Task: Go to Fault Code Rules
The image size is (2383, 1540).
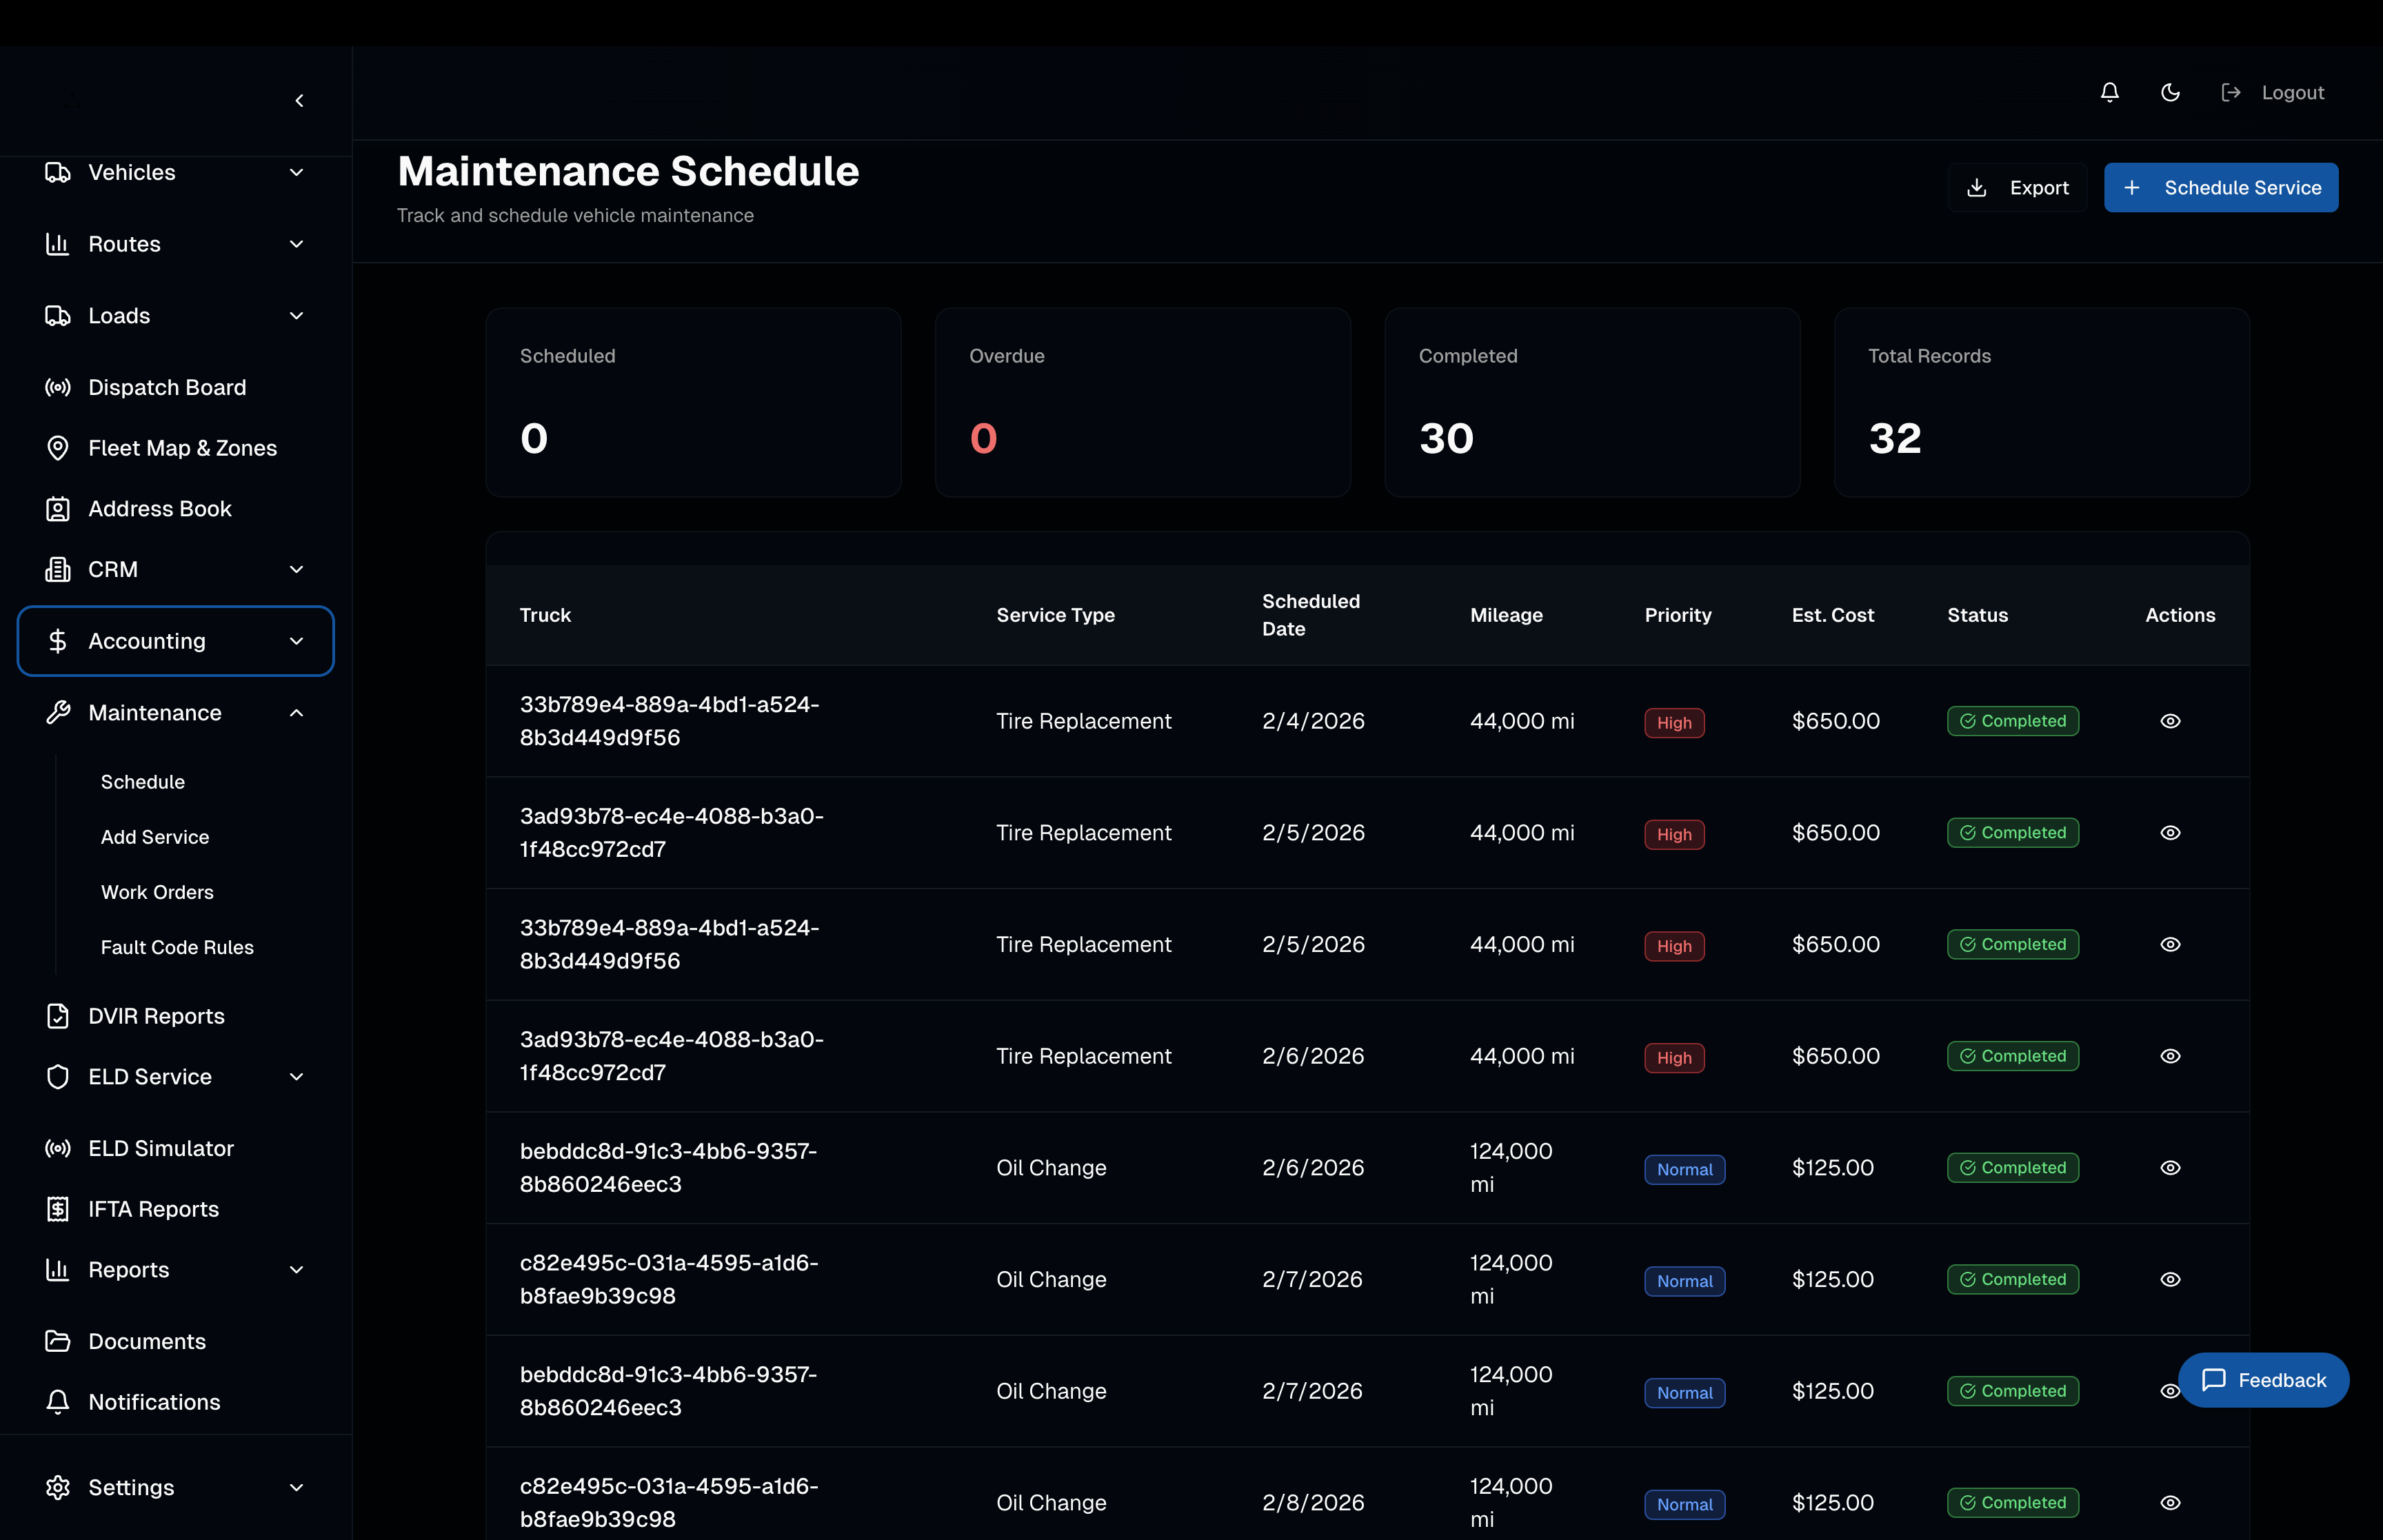Action: [x=177, y=947]
